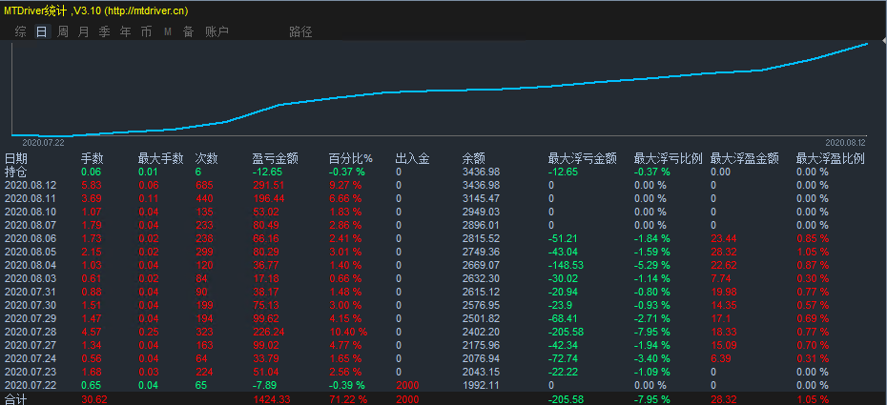This screenshot has height=405, width=887.
Task: Click the M tab in toolbar
Action: (x=167, y=31)
